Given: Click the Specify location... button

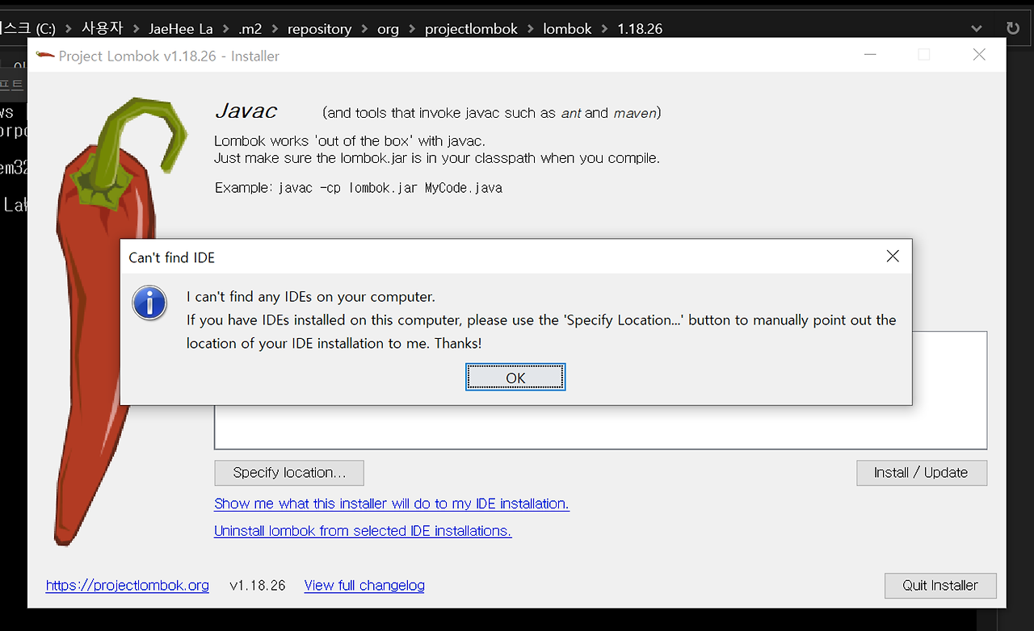Looking at the screenshot, I should [x=289, y=473].
